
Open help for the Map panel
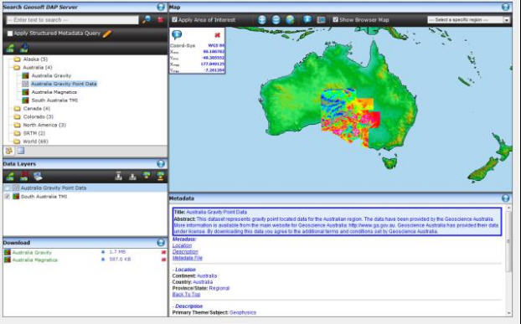(505, 7)
